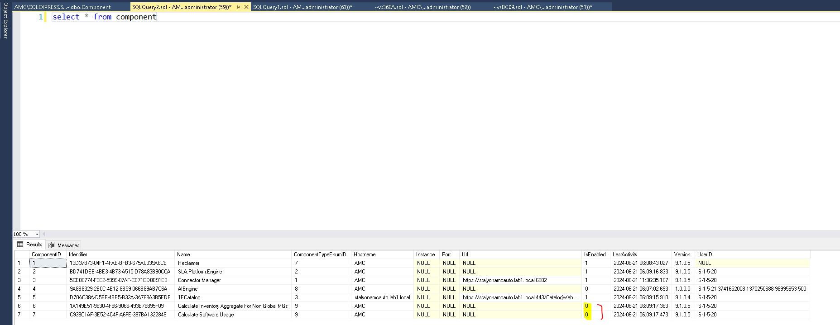Switch to SQLQuery1.sql tab
Screen dimensions: 840x325
(x=302, y=7)
